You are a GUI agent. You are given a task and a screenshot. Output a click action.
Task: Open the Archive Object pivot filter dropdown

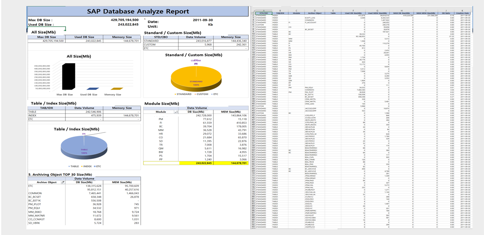(63, 182)
